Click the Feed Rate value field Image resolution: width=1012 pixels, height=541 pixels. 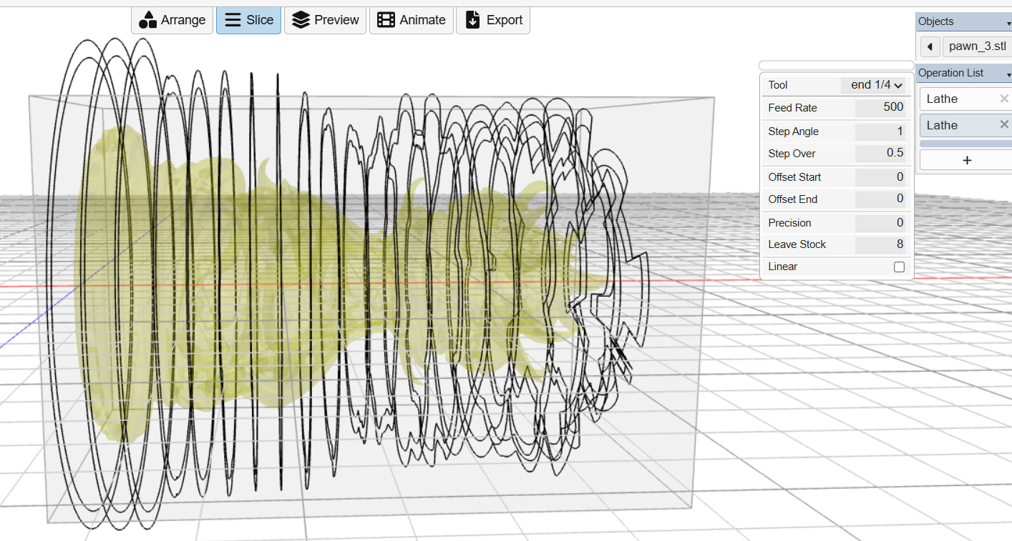(x=880, y=108)
